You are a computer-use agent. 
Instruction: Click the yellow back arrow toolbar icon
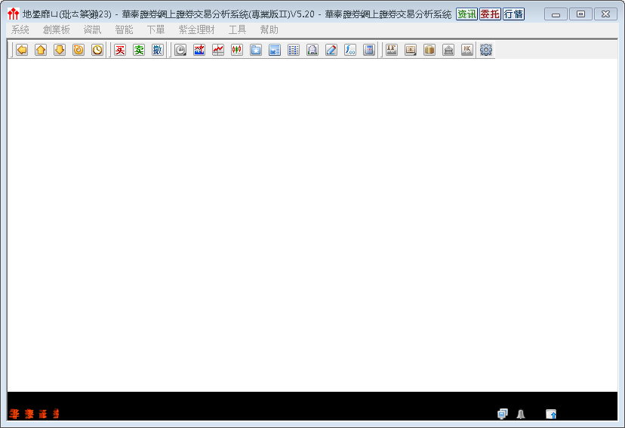coord(22,50)
